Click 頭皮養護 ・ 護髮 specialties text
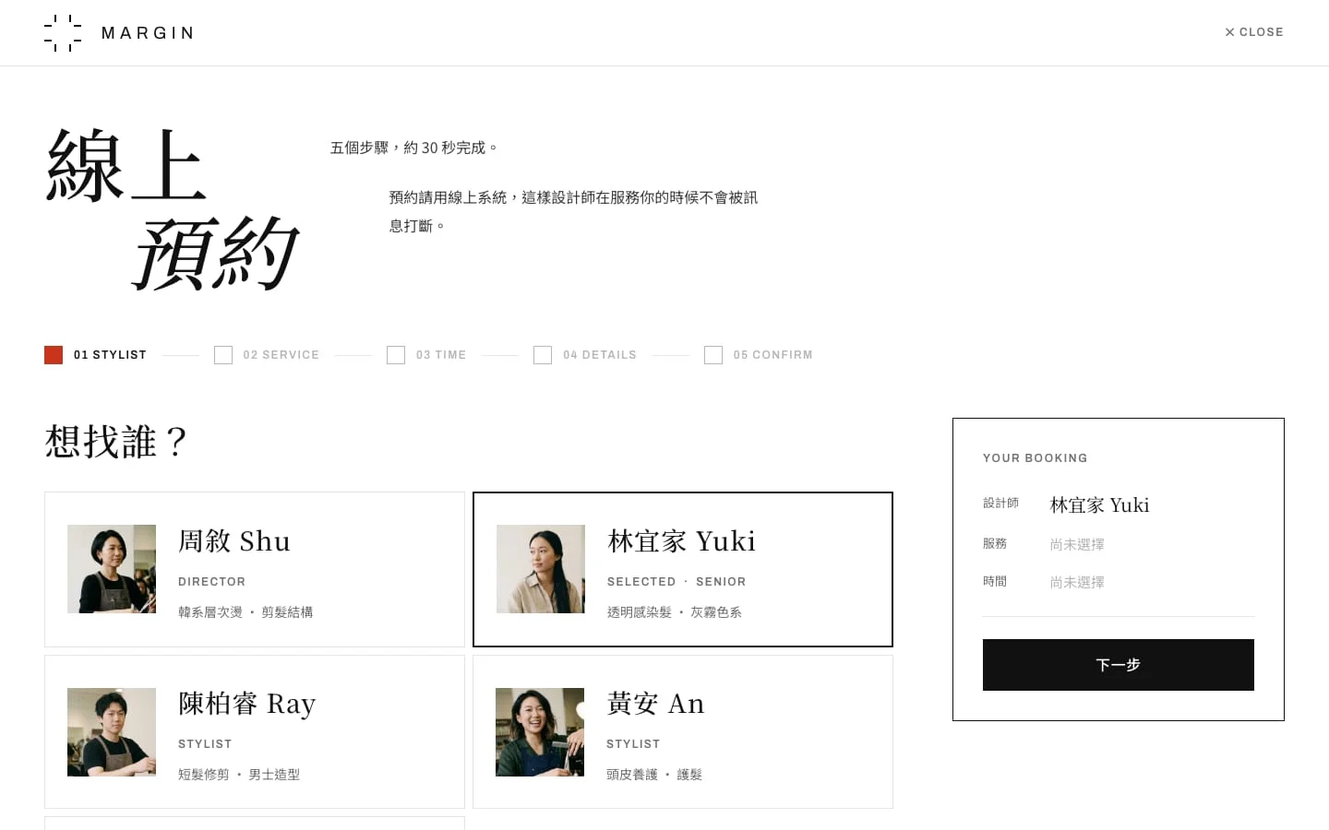 pyautogui.click(x=654, y=775)
